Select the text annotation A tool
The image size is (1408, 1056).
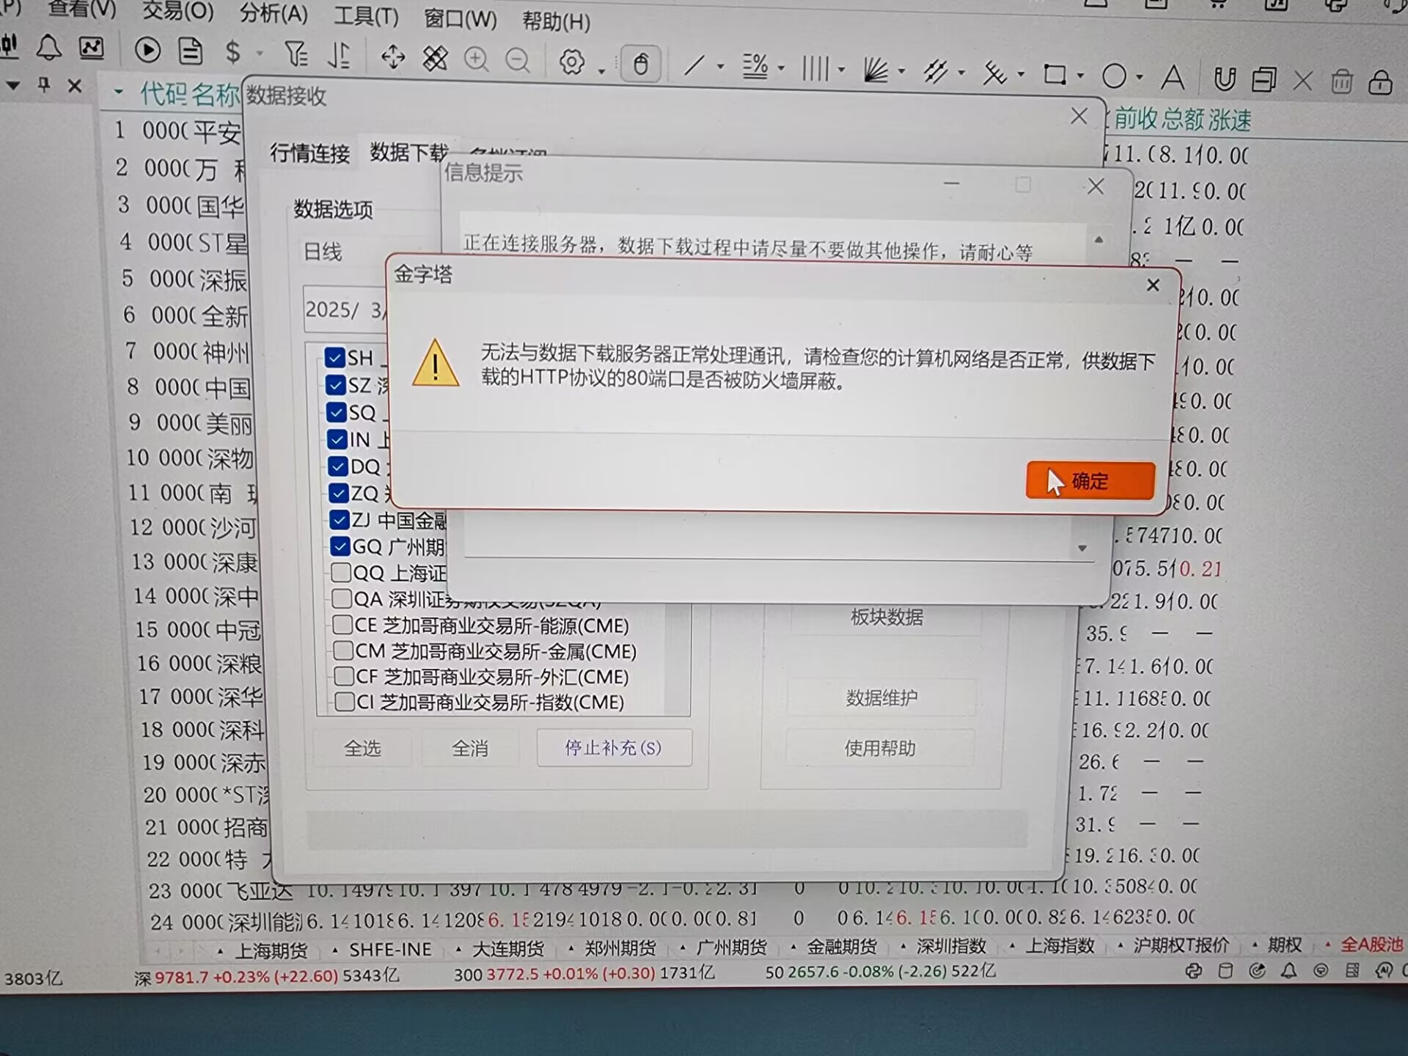(1173, 77)
